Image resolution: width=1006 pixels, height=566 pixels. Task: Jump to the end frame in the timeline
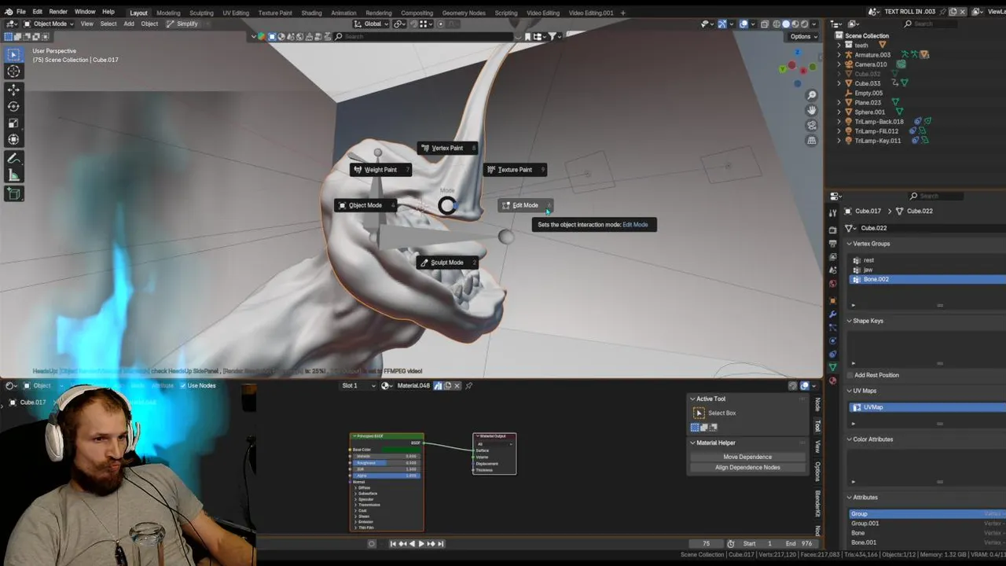point(441,543)
